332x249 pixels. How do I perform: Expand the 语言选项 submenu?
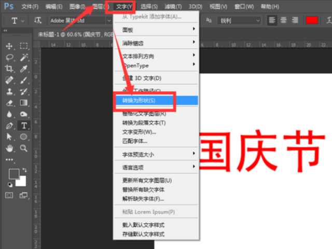156,168
